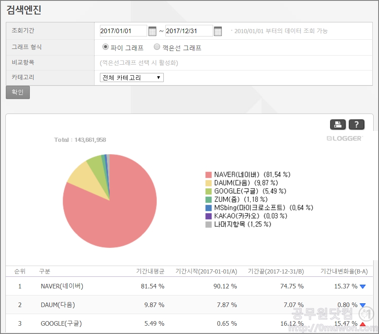Select the 파이 그래프 radio button
379x334 pixels.
[x=105, y=46]
